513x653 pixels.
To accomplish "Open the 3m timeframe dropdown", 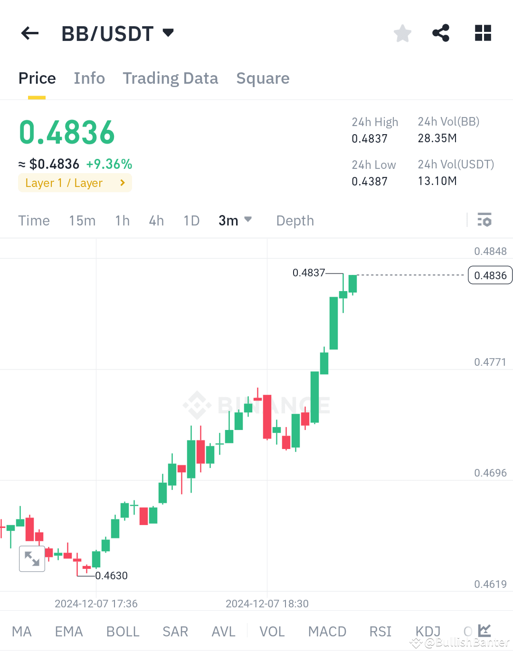I will click(x=235, y=220).
